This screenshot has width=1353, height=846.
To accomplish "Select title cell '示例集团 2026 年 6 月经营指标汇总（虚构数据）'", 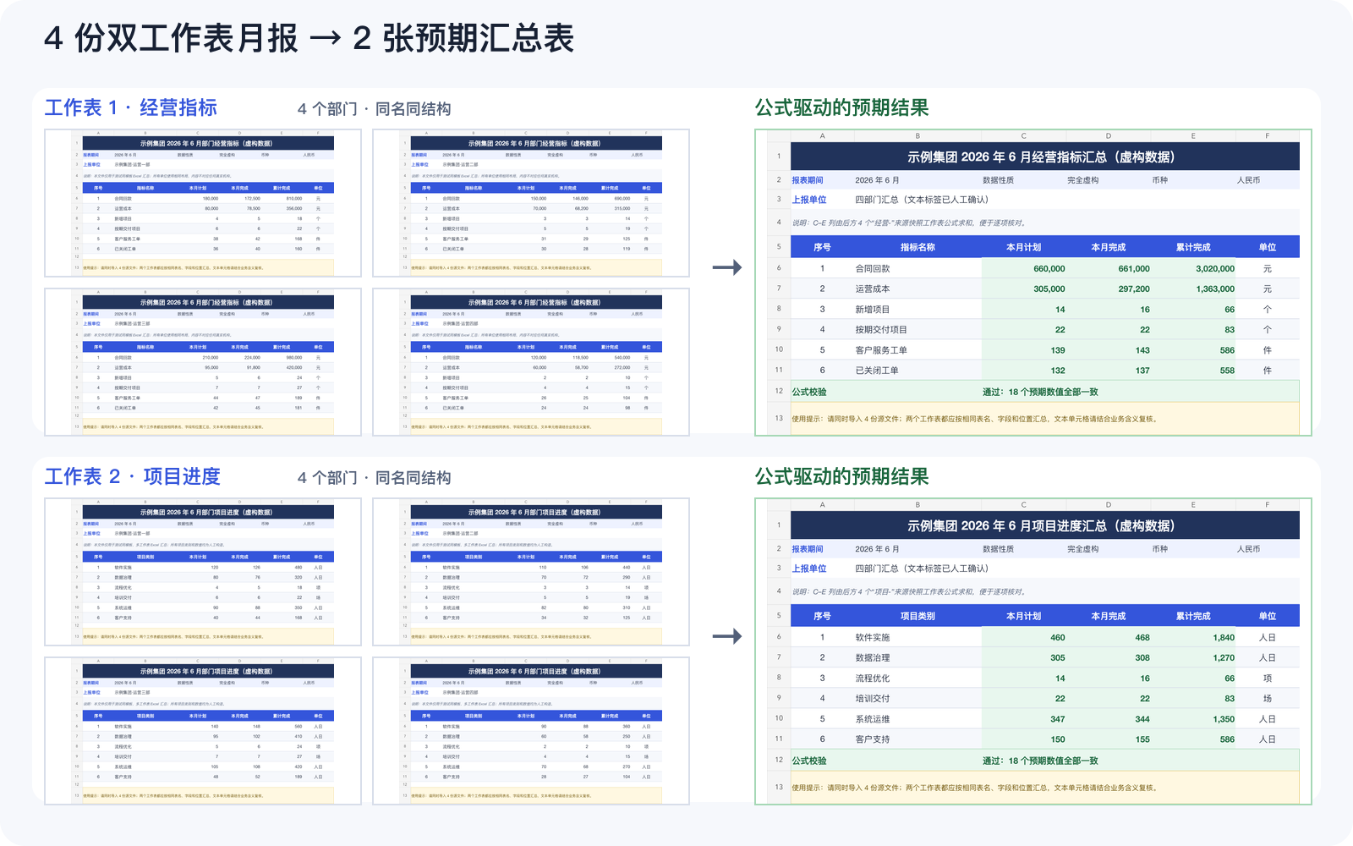I will tap(1044, 157).
